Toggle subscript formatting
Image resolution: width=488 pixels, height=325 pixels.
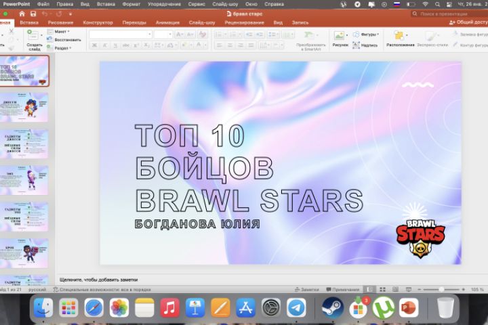(146, 45)
